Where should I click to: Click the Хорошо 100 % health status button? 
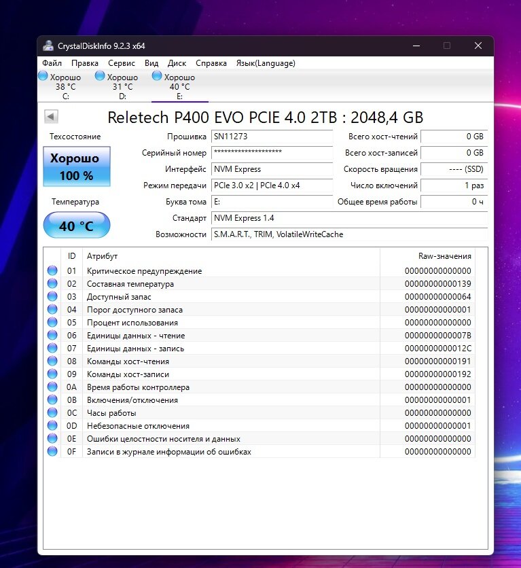77,166
